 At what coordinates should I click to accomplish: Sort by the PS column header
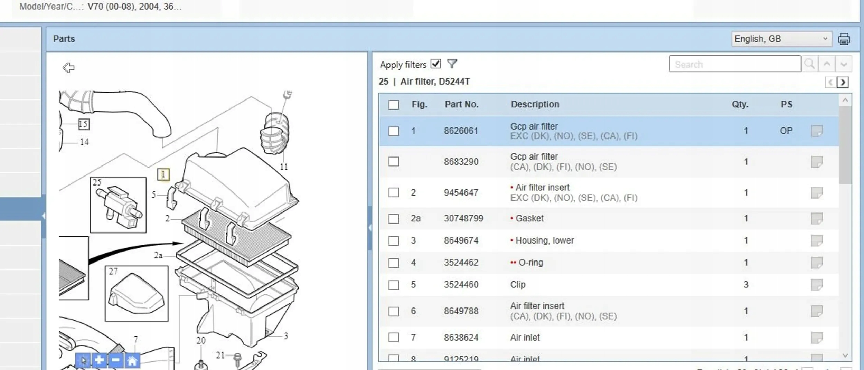[x=787, y=104]
